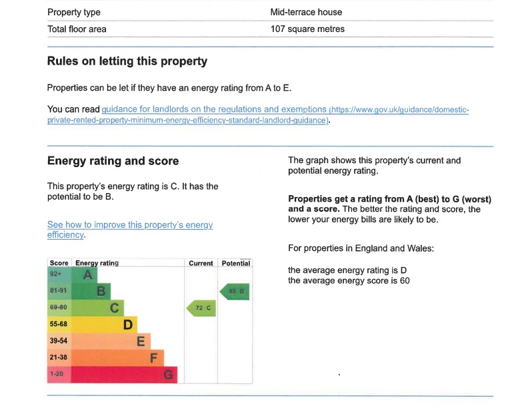The height and width of the screenshot is (420, 512).
Task: Click the Potential column header in chart
Action: click(236, 263)
